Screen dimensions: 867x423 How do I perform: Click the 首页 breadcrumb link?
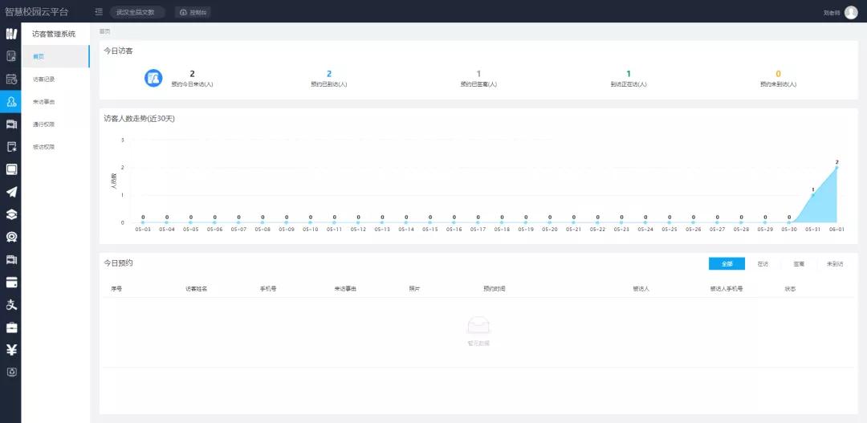pos(105,31)
